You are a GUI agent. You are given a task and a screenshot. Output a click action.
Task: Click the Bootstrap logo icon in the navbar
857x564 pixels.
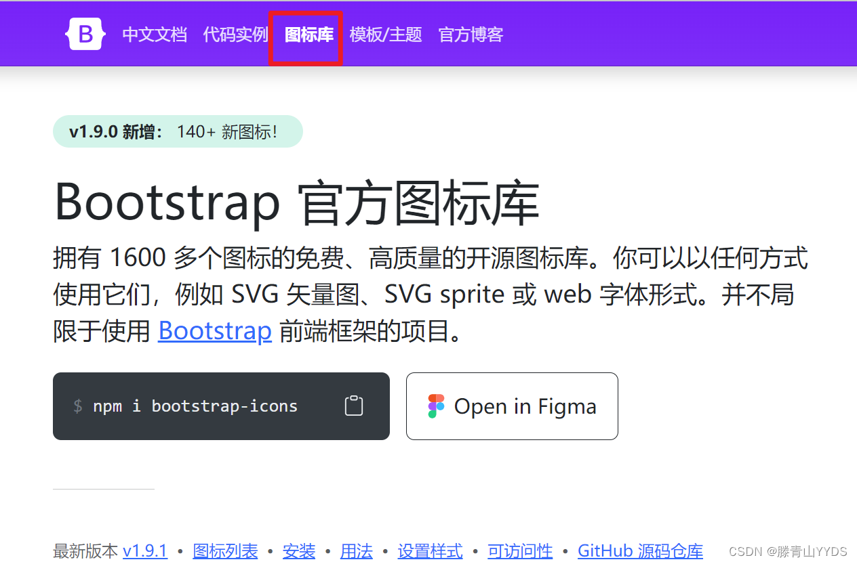point(85,33)
